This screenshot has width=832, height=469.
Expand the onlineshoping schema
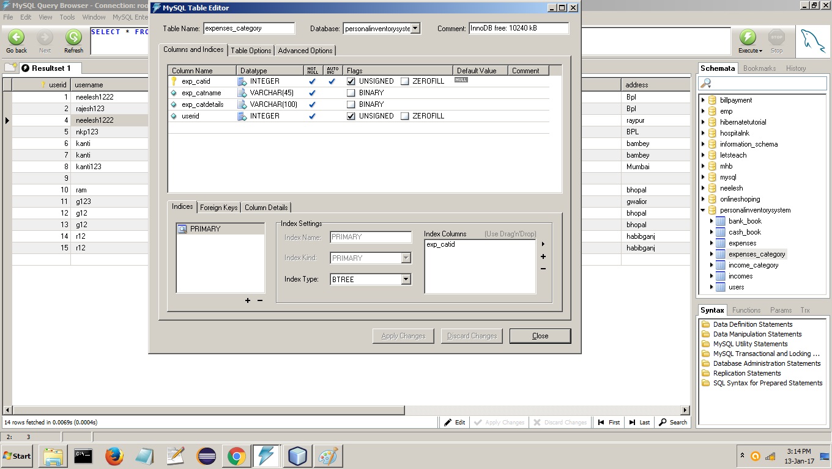703,199
